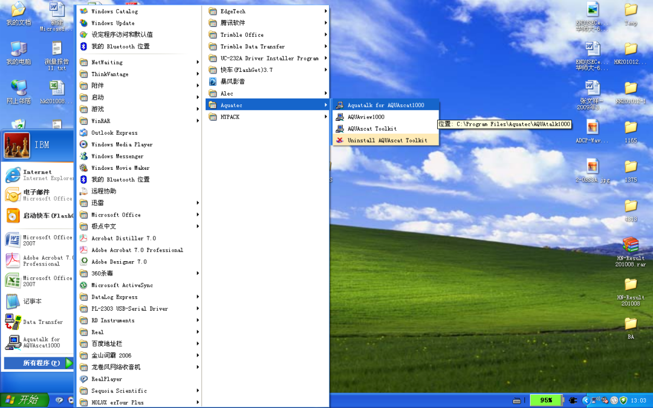Expand the MYPACK submenu
This screenshot has height=408, width=653.
pos(230,117)
